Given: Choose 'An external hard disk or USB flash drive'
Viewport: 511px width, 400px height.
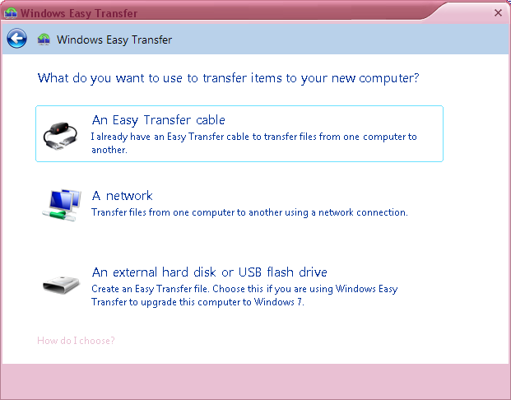Looking at the screenshot, I should (x=209, y=272).
